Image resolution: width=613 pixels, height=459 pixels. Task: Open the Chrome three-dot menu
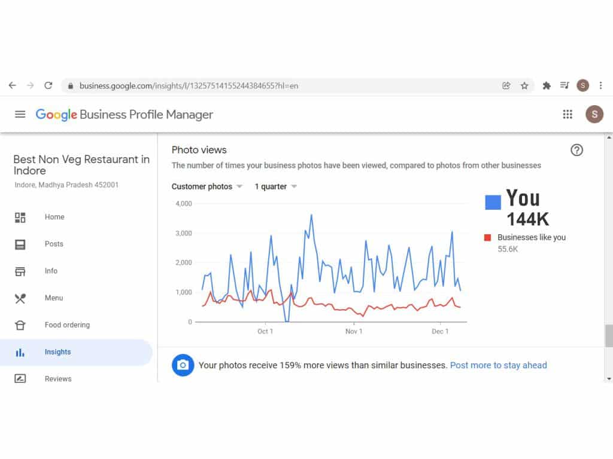[x=600, y=85]
